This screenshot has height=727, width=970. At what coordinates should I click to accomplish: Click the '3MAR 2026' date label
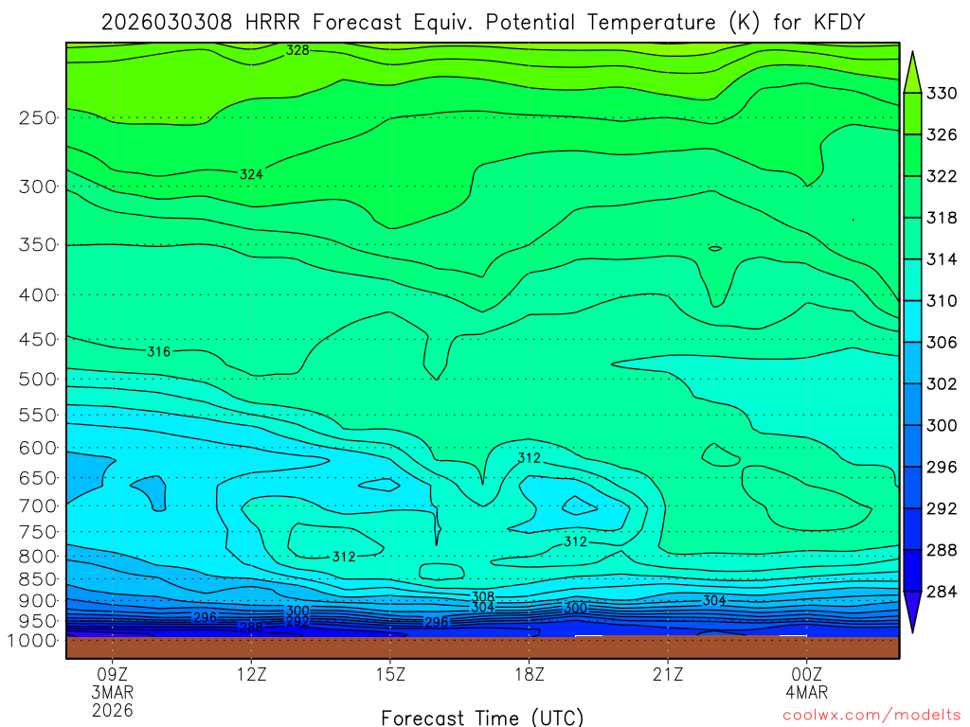click(112, 701)
